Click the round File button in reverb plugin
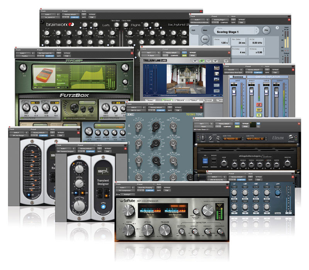The height and width of the screenshot is (270, 309). coord(266,30)
